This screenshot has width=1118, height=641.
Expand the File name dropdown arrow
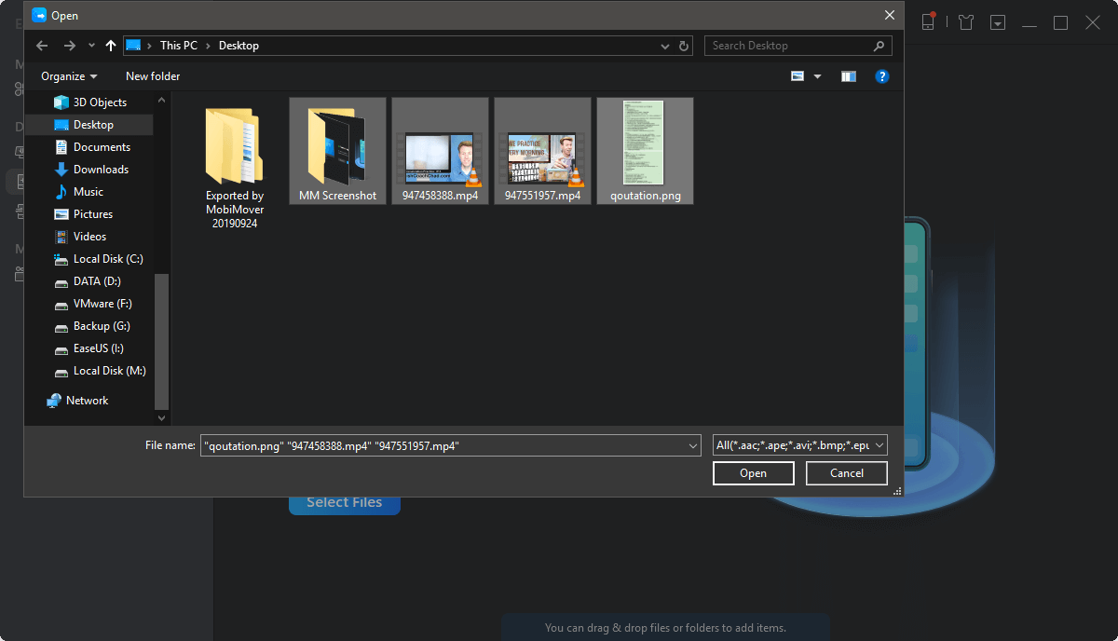(x=693, y=446)
